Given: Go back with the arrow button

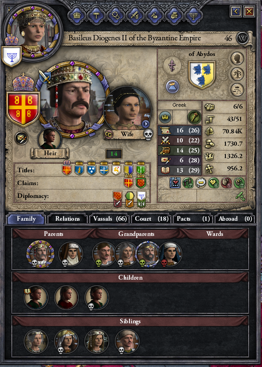Looking at the screenshot, I should [236, 11].
